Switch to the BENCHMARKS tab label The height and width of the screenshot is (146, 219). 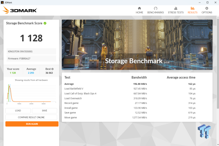(x=155, y=12)
